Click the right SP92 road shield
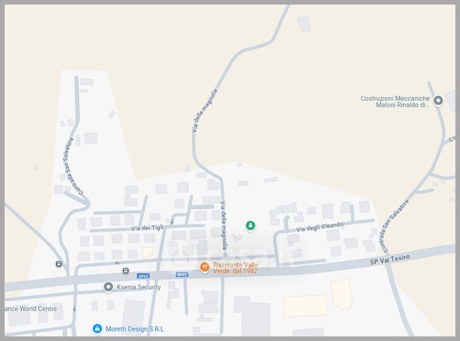 coord(182,275)
